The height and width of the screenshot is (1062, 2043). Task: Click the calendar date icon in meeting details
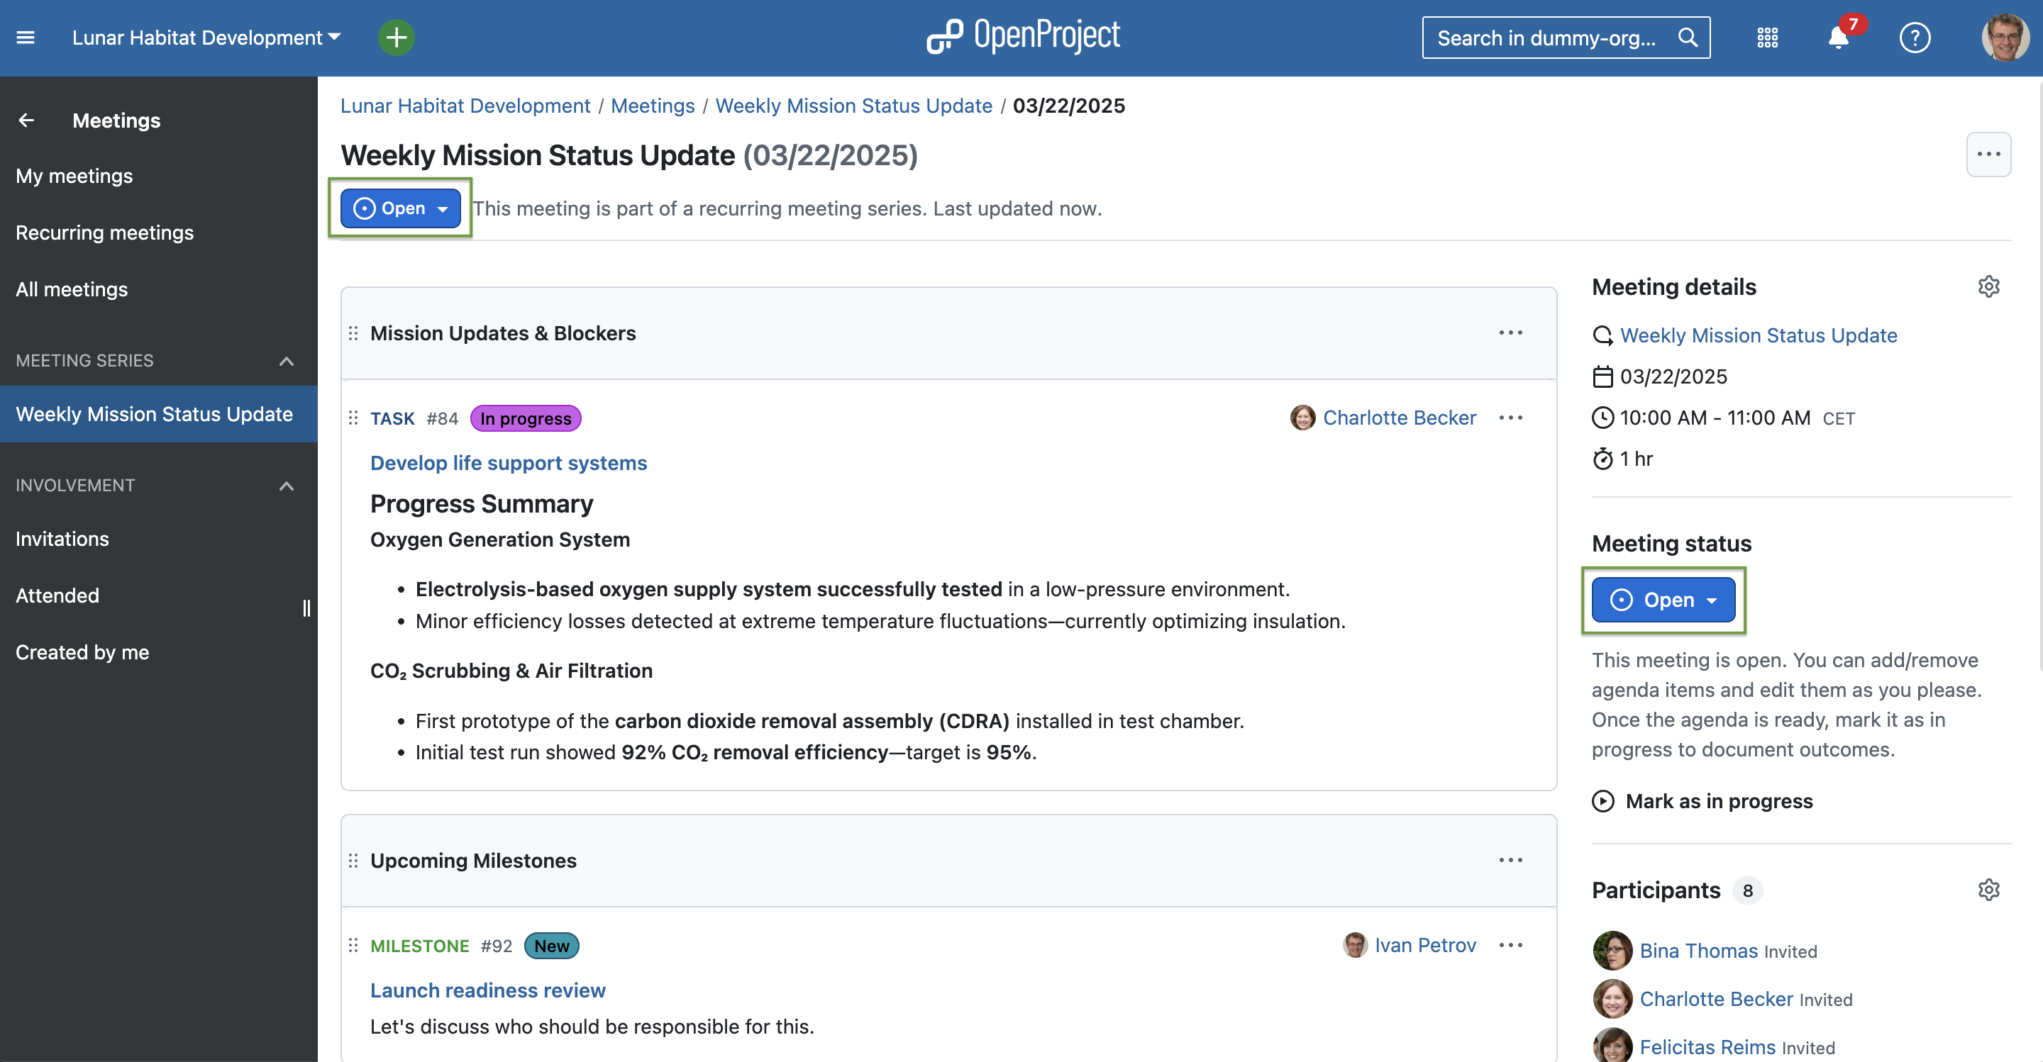point(1601,376)
